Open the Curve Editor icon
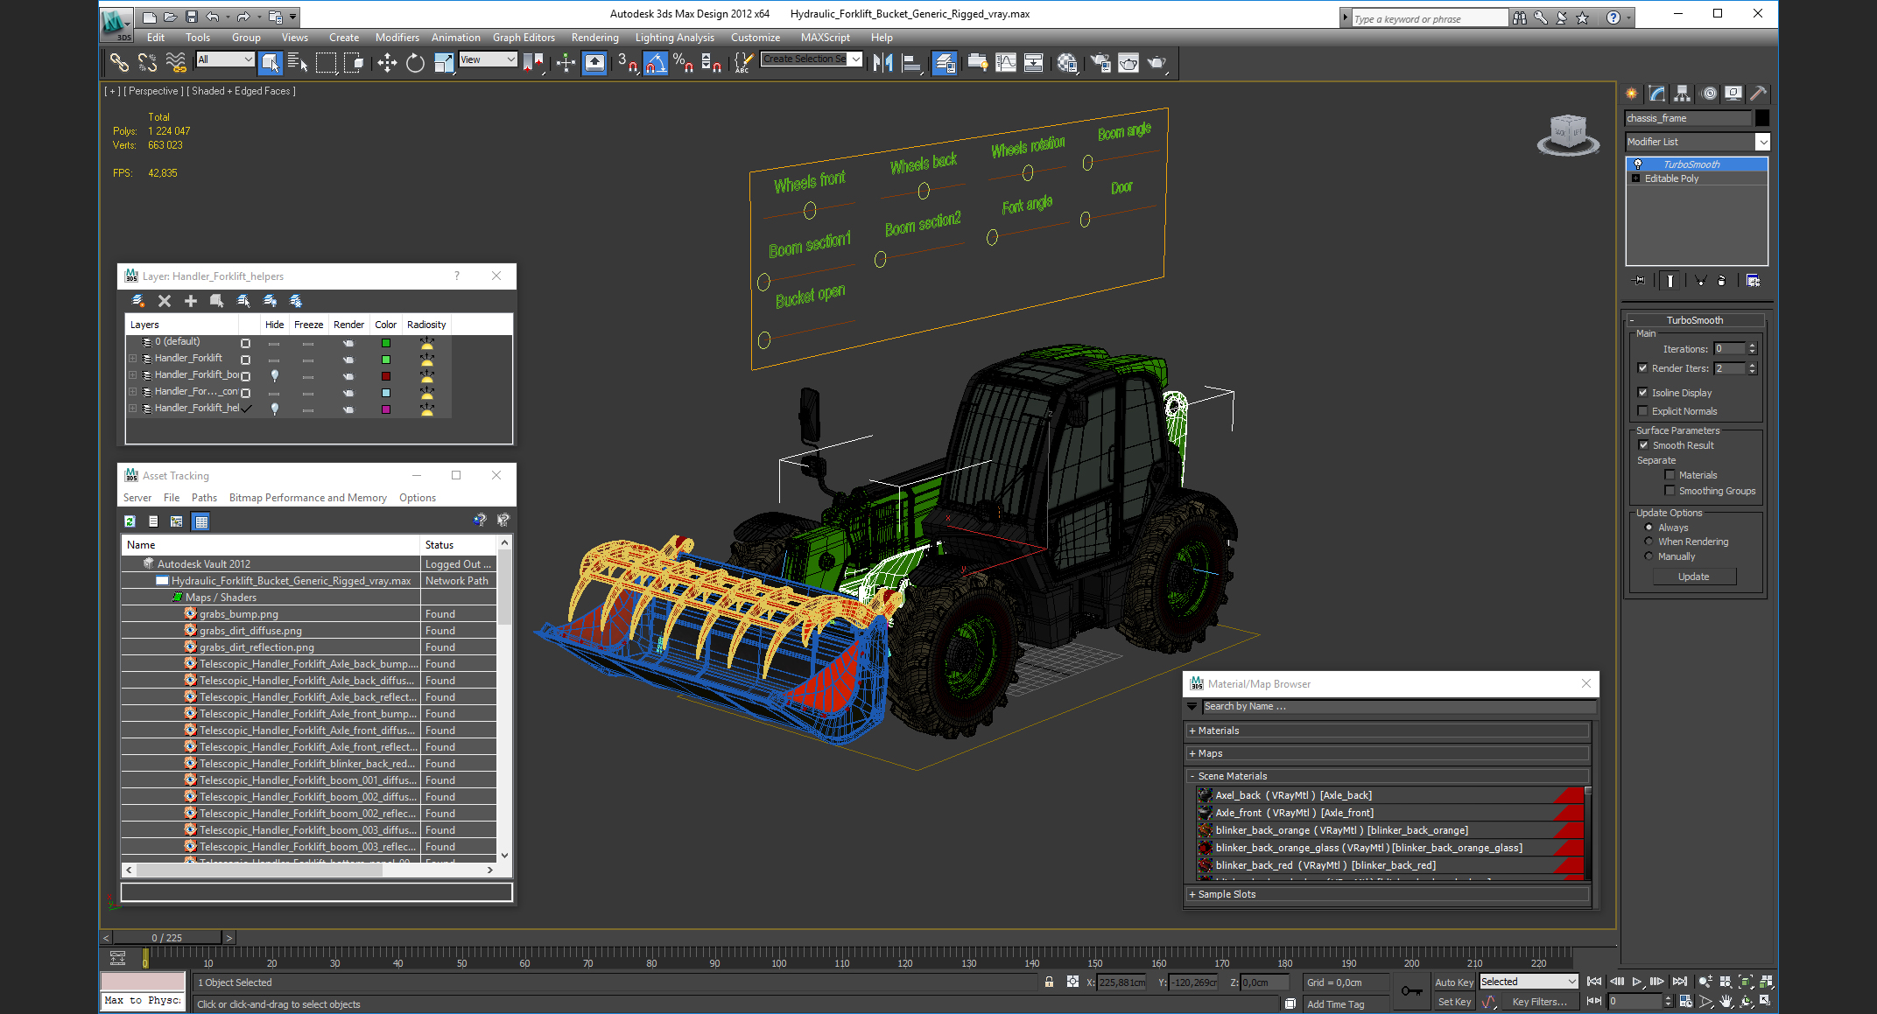The image size is (1877, 1014). tap(1006, 62)
